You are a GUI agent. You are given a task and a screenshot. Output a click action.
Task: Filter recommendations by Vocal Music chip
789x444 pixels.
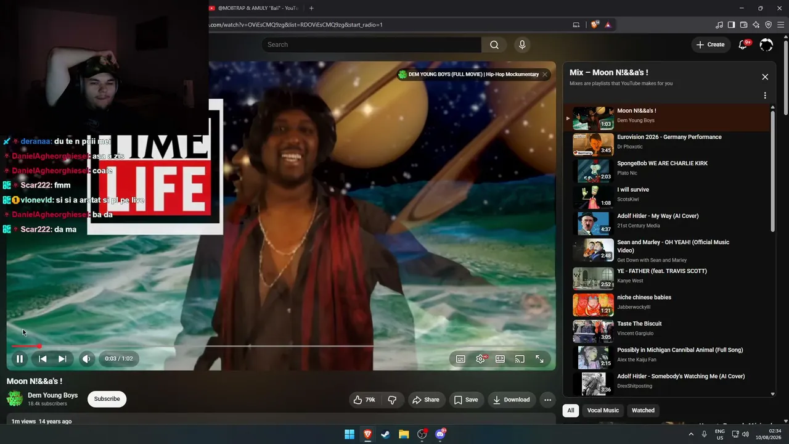point(603,410)
